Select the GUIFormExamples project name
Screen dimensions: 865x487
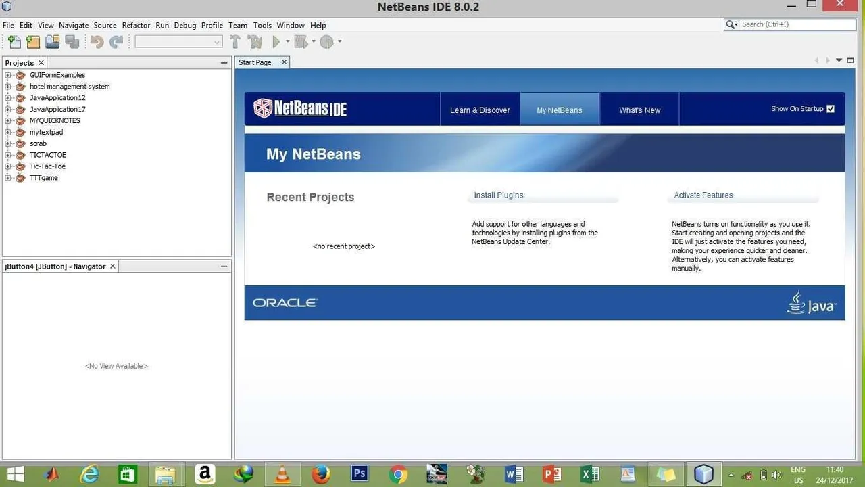(57, 75)
